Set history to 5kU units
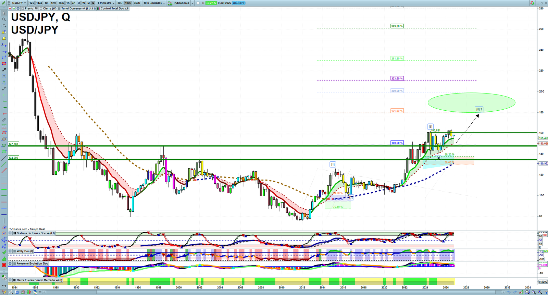 tap(120, 3)
